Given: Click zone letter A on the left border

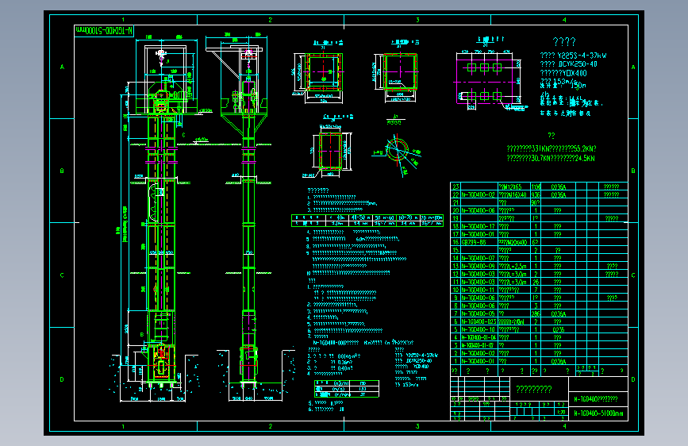Looking at the screenshot, I should (62, 67).
